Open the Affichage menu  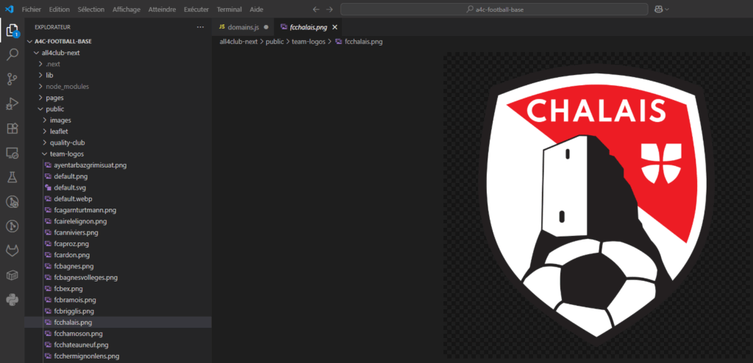tap(126, 9)
